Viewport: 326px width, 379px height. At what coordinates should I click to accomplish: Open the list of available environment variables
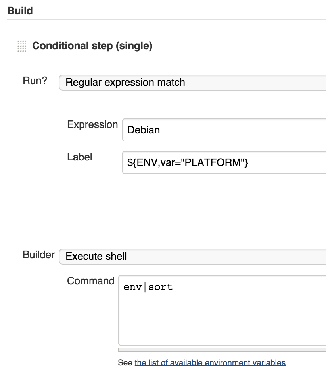(210, 363)
